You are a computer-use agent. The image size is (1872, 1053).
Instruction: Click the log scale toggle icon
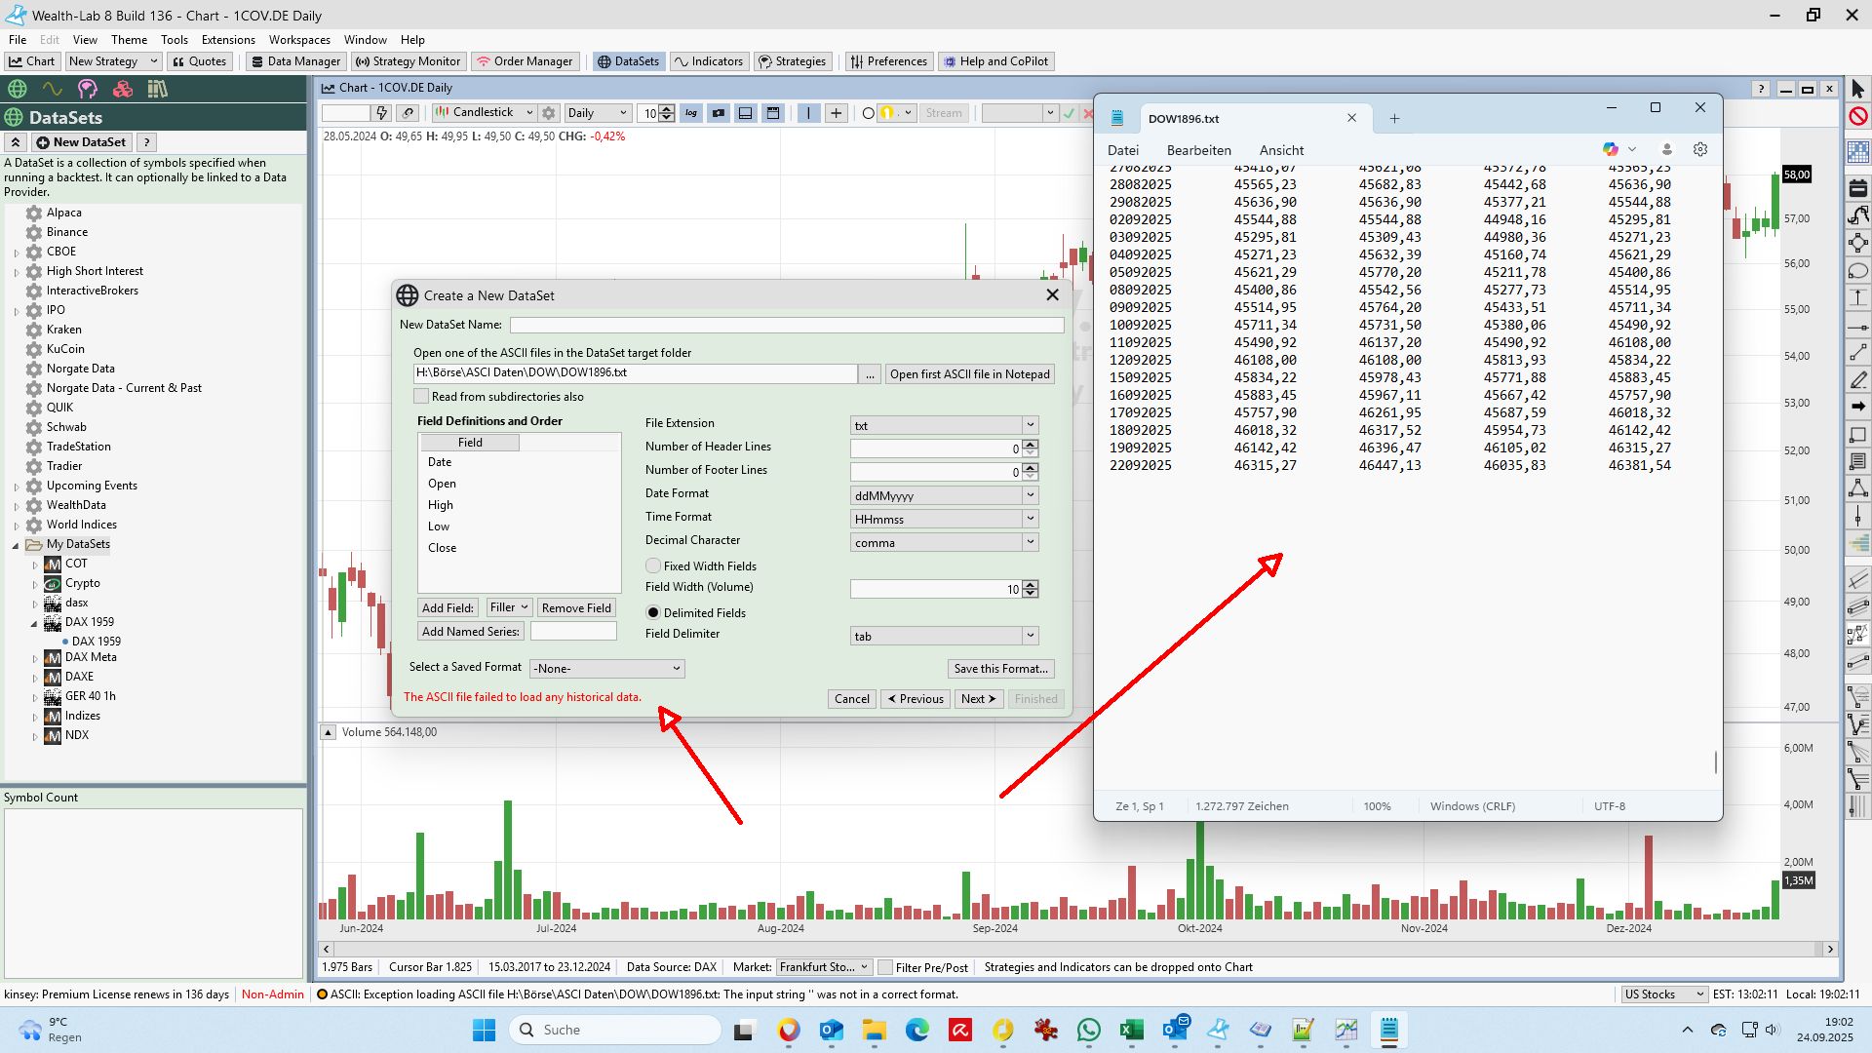pyautogui.click(x=691, y=113)
